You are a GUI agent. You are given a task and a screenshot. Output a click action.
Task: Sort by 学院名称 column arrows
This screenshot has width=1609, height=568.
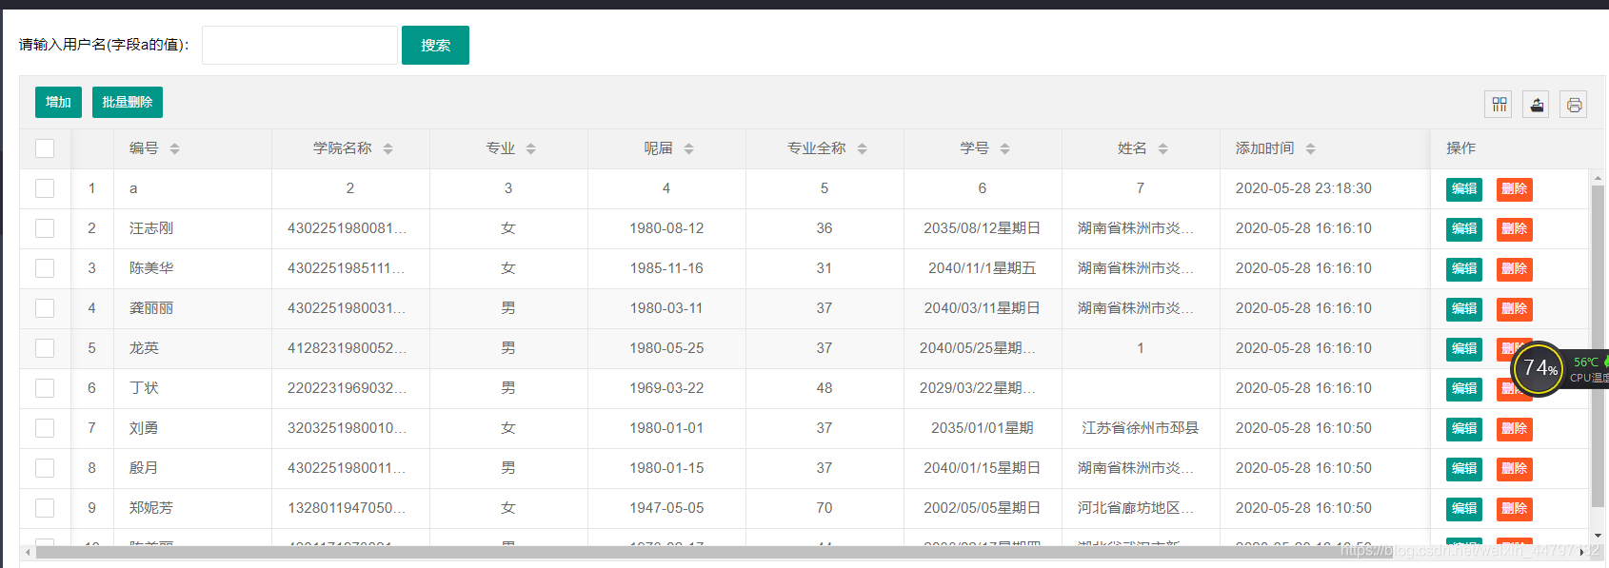[387, 148]
